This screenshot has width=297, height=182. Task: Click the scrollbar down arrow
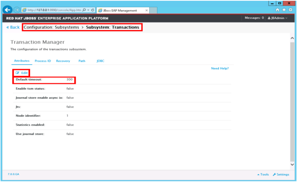pos(292,164)
